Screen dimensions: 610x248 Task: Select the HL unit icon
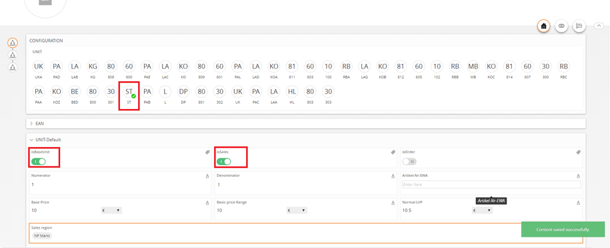pyautogui.click(x=292, y=92)
